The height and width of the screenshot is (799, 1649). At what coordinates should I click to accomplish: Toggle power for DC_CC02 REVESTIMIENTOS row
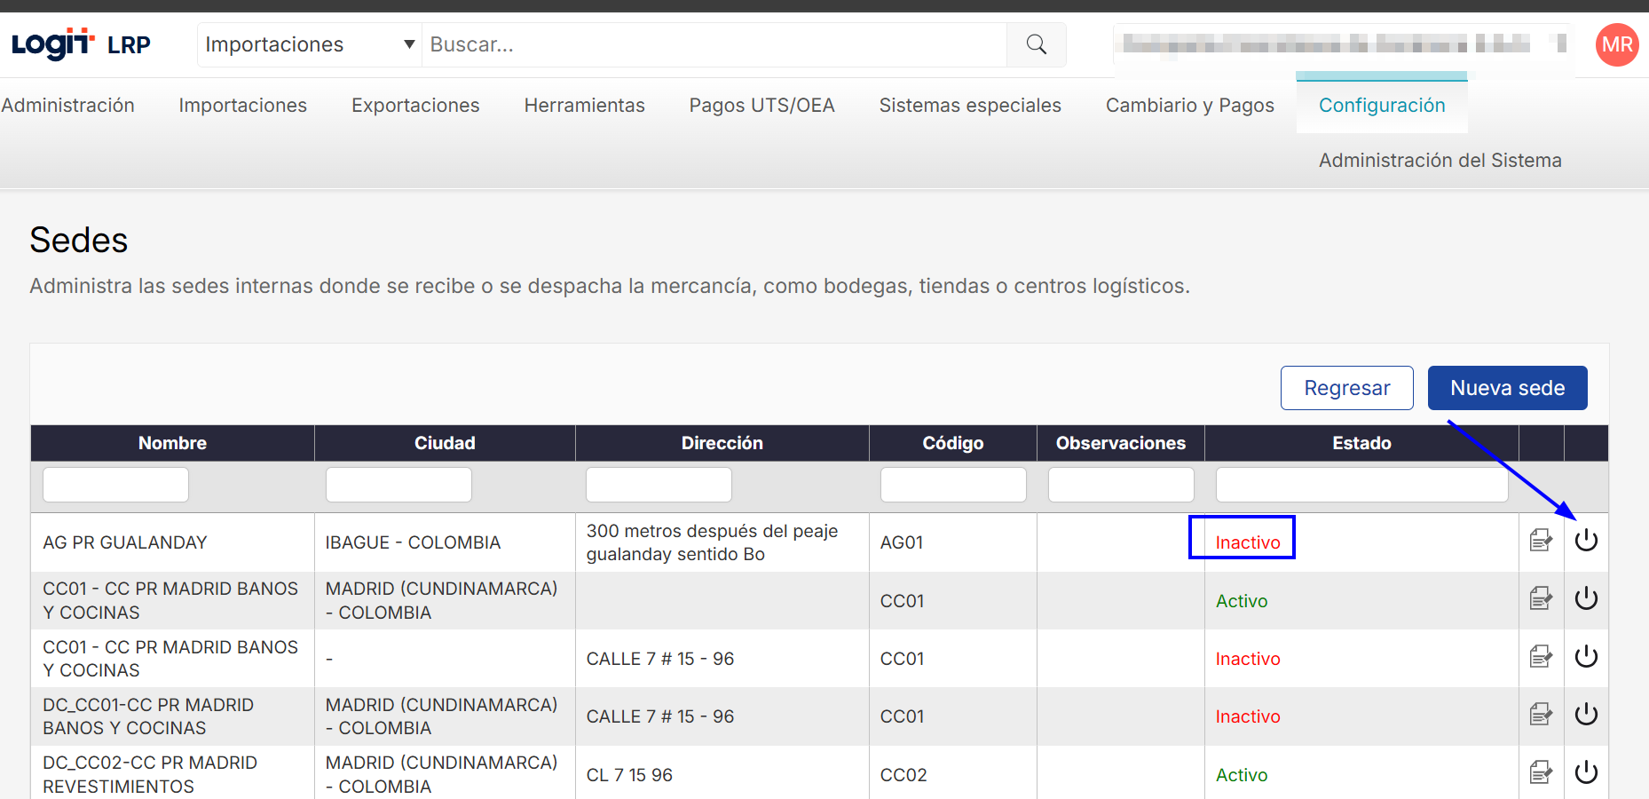[1586, 772]
